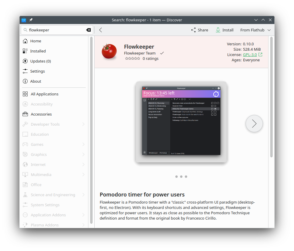Go back with the left arrow

101,30
